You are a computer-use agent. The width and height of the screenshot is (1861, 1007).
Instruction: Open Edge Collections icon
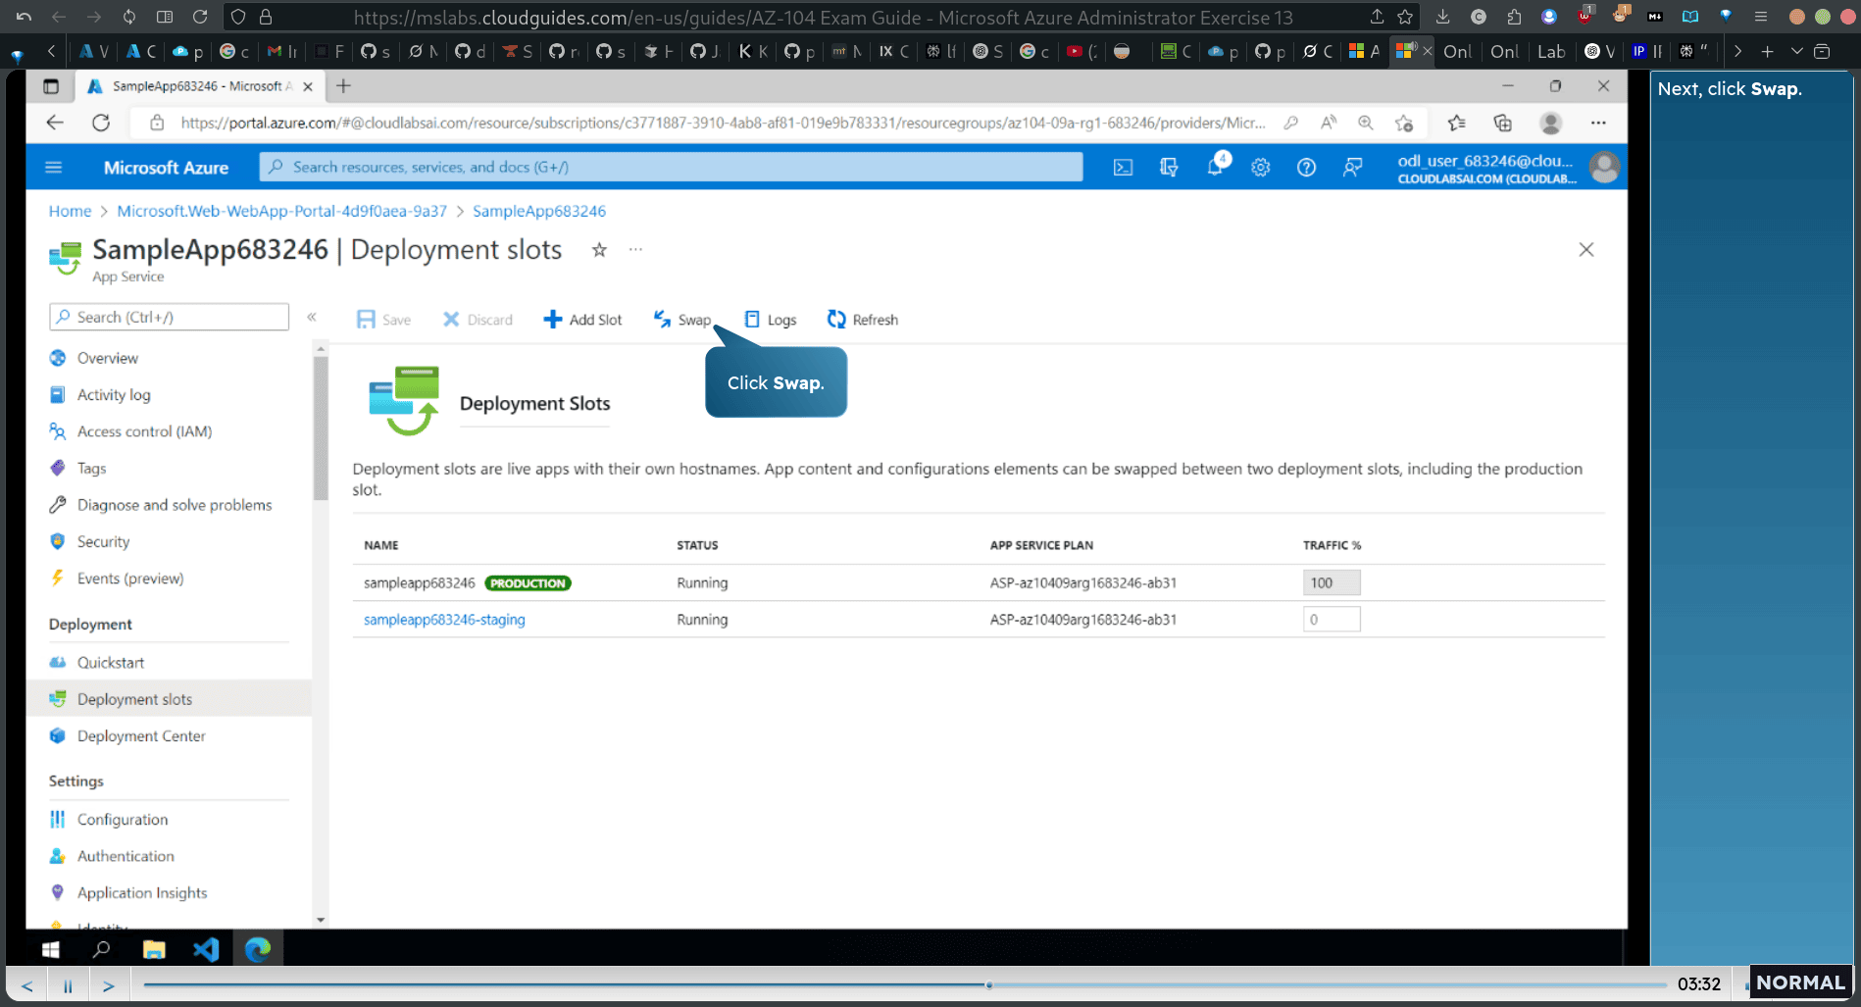1502,123
